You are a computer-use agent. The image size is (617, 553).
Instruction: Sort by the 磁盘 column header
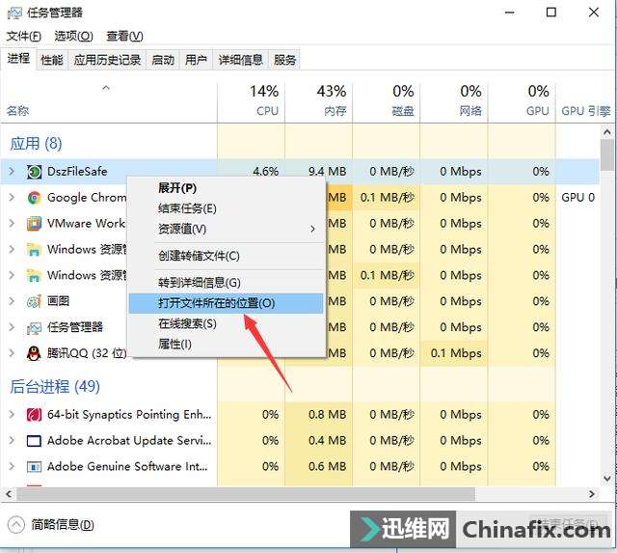tap(387, 100)
